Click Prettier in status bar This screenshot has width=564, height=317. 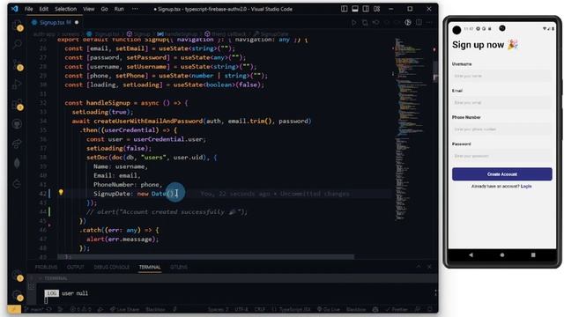[x=397, y=309]
